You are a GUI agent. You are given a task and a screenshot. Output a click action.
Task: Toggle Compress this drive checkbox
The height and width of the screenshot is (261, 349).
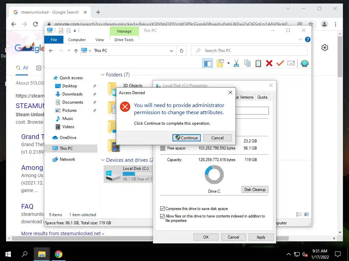point(163,209)
